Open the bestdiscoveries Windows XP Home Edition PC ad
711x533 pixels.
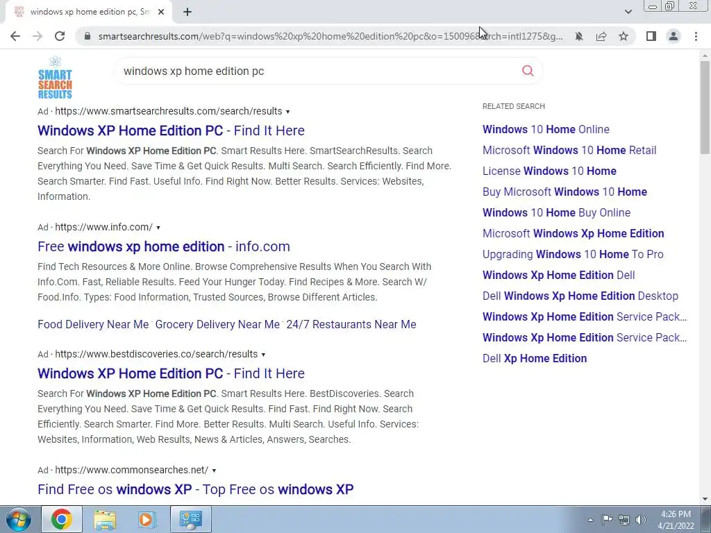[x=171, y=373]
